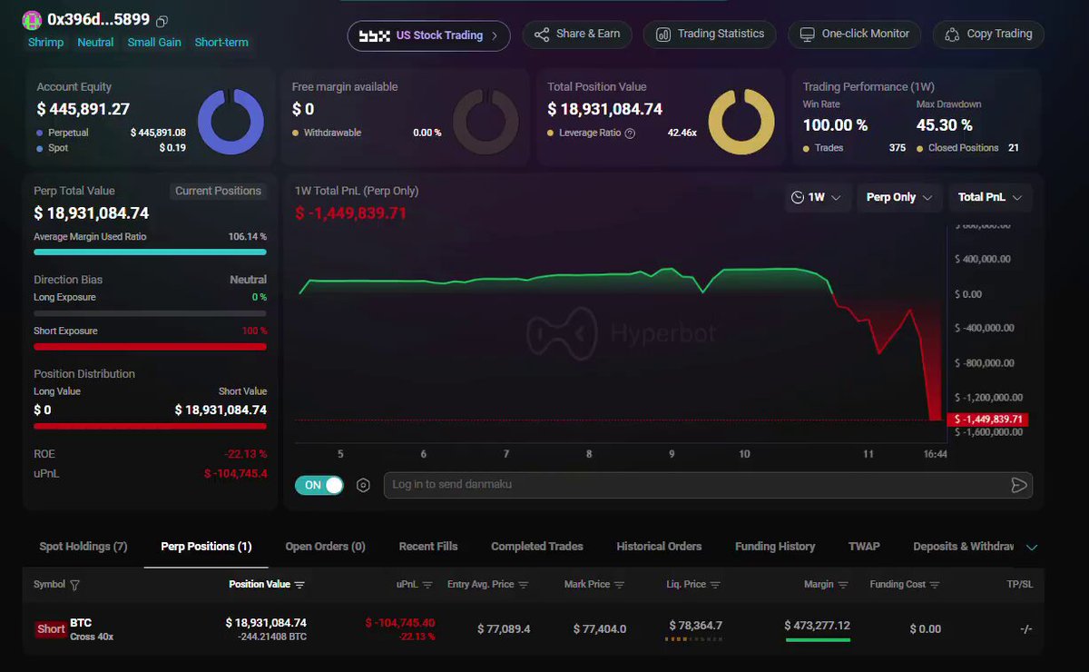Show the Historical Orders tab
The image size is (1089, 672).
pos(659,547)
